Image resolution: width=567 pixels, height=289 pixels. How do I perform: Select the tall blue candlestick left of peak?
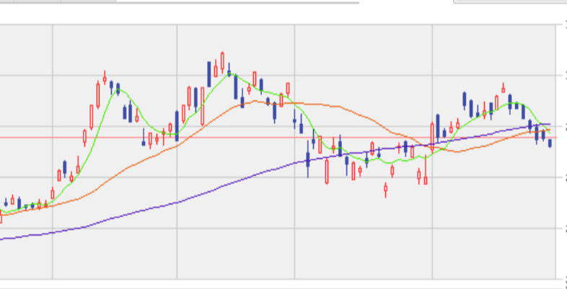pyautogui.click(x=209, y=73)
